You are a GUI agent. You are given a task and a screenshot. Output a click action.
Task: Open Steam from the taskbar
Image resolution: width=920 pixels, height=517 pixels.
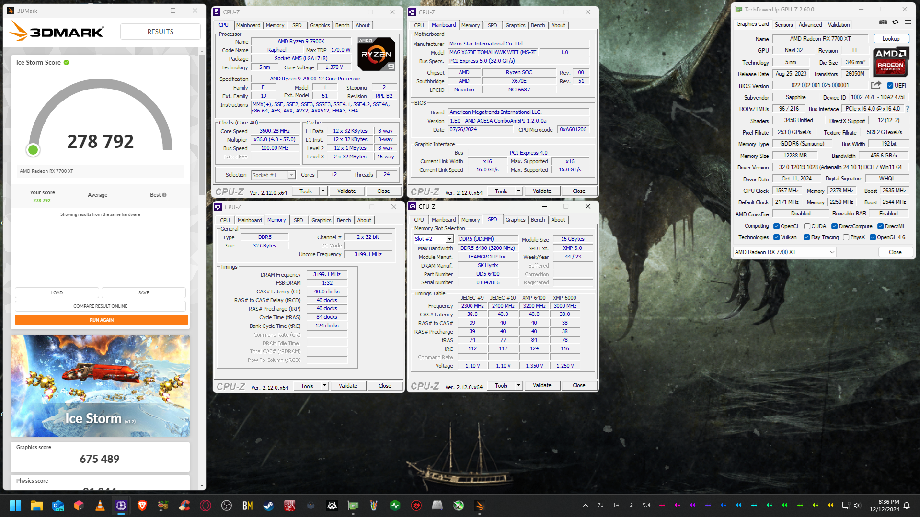269,506
